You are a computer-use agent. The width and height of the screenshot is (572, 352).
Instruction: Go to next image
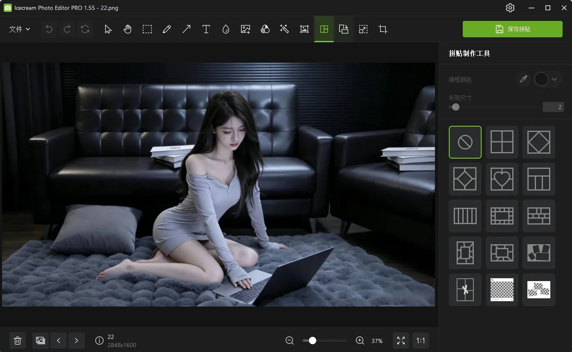click(x=77, y=341)
